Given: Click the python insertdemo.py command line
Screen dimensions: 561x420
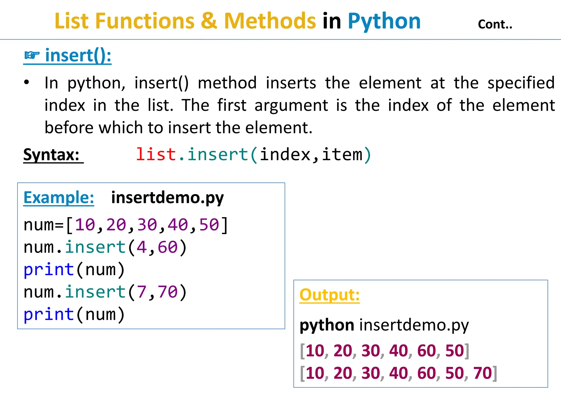Looking at the screenshot, I should click(x=384, y=325).
